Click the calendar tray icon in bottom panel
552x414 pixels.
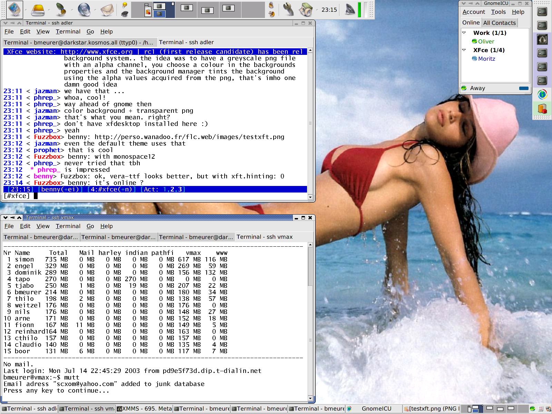click(541, 409)
